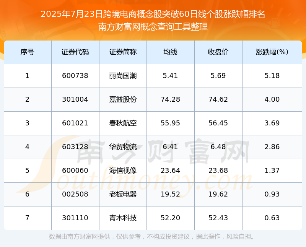Click the 均线 column header

coord(170,52)
